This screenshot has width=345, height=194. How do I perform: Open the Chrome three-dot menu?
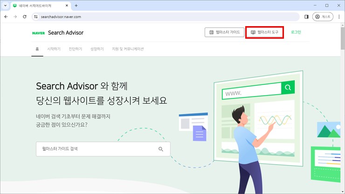[339, 17]
